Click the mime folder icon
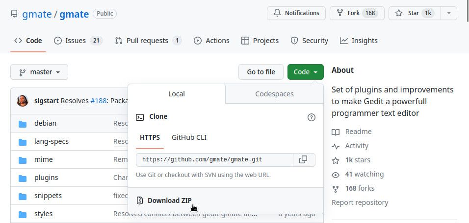Image resolution: width=469 pixels, height=223 pixels. 23,160
